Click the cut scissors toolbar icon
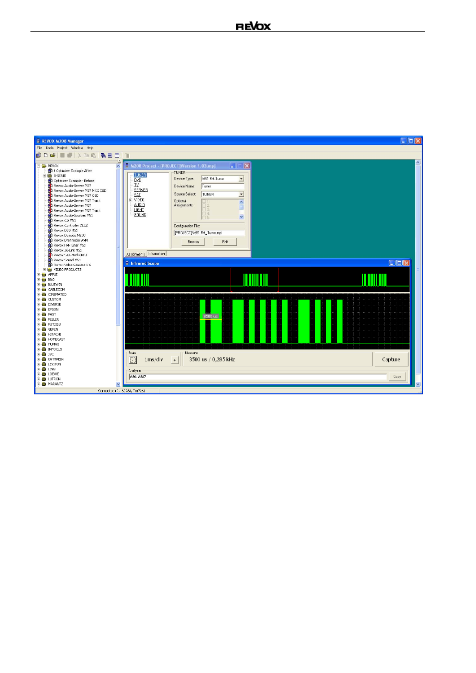Screen dimensions: 476x673 [x=79, y=156]
